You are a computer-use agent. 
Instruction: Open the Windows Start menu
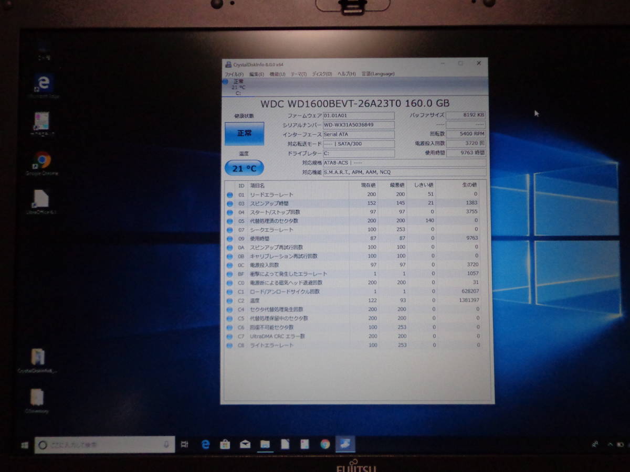click(x=25, y=445)
